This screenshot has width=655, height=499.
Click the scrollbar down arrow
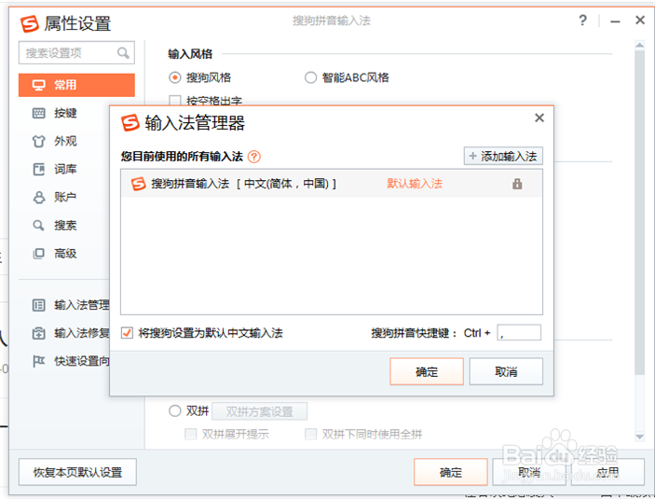pos(639,437)
